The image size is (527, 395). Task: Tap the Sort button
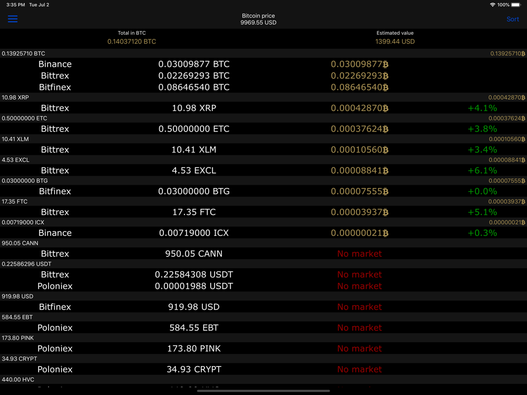[x=513, y=19]
